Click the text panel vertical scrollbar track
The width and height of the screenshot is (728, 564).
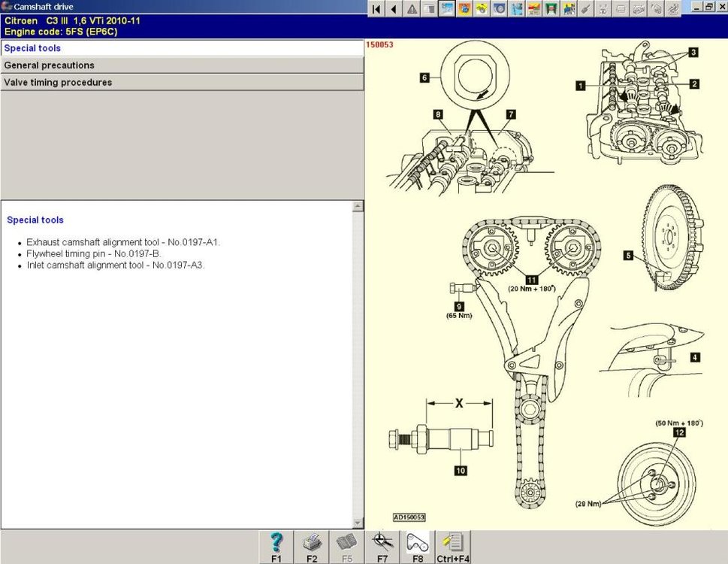(x=358, y=365)
